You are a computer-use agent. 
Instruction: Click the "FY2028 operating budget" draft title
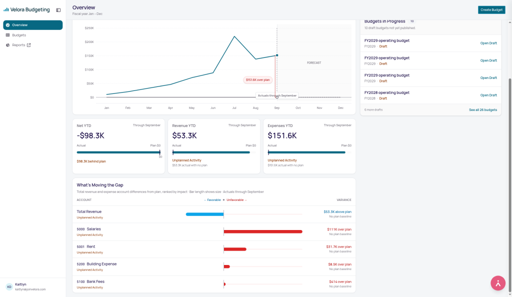tap(386, 92)
